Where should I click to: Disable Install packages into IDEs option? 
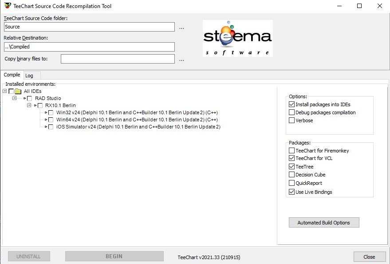(292, 104)
